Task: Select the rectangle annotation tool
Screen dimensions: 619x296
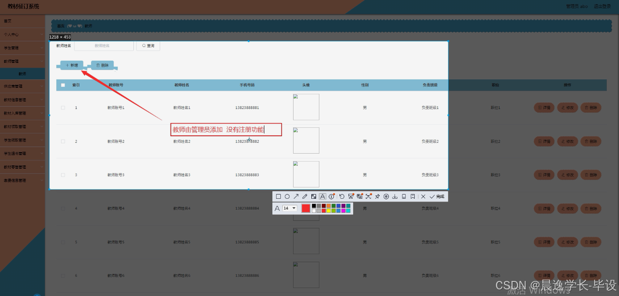Action: tap(278, 196)
